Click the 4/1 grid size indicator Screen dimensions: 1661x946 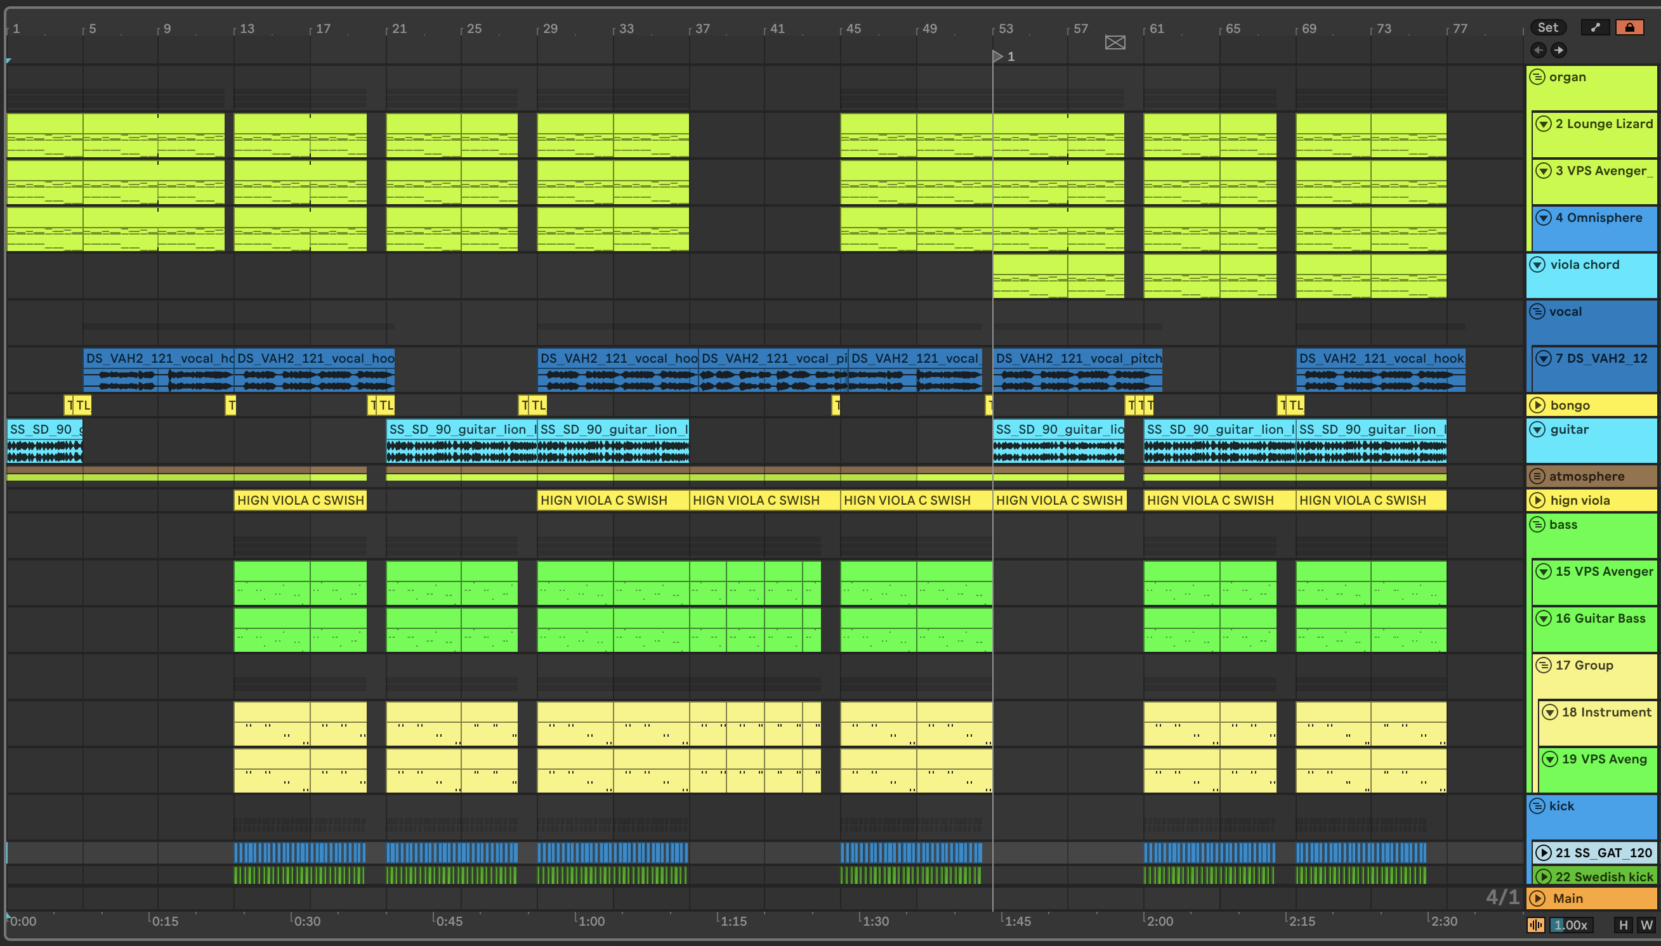click(1502, 897)
